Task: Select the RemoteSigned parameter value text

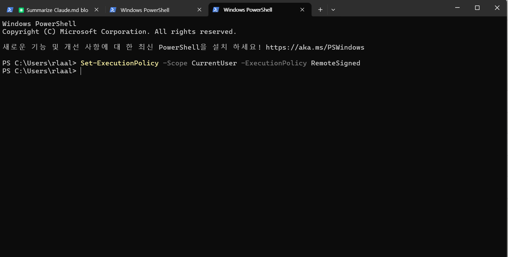Action: [x=335, y=63]
